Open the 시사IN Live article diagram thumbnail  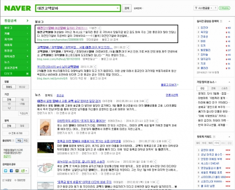point(46,168)
